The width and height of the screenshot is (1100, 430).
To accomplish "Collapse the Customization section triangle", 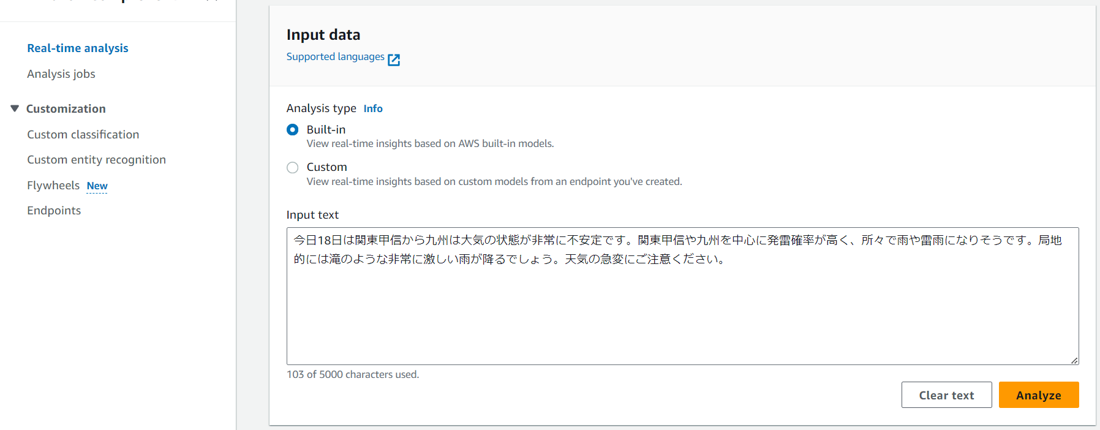I will coord(15,108).
